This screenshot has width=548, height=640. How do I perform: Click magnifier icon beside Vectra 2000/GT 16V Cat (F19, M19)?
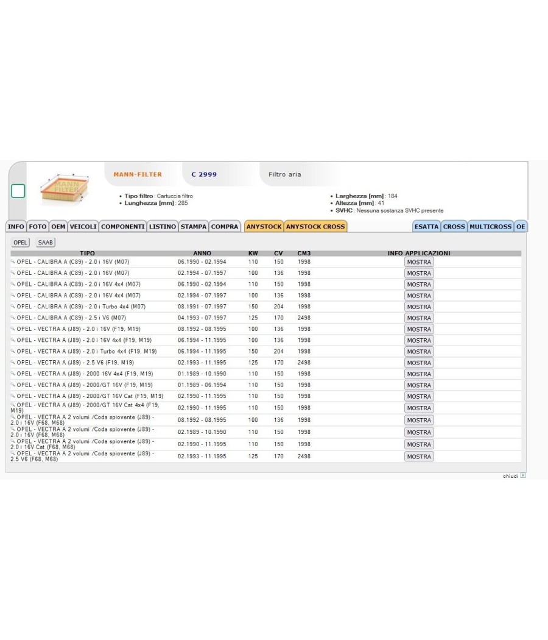coord(13,396)
